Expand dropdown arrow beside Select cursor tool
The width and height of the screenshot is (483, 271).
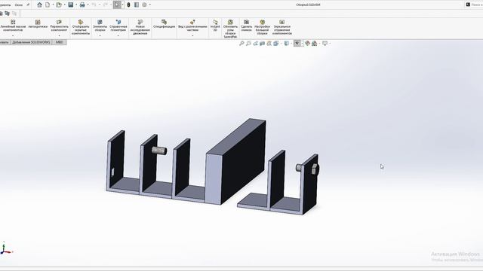(x=122, y=5)
